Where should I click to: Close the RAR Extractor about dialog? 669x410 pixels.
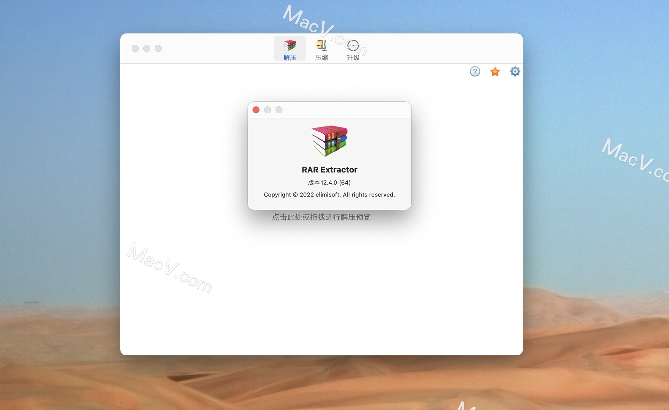tap(256, 110)
